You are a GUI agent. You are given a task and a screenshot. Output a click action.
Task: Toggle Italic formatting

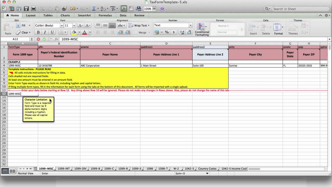coord(45,32)
